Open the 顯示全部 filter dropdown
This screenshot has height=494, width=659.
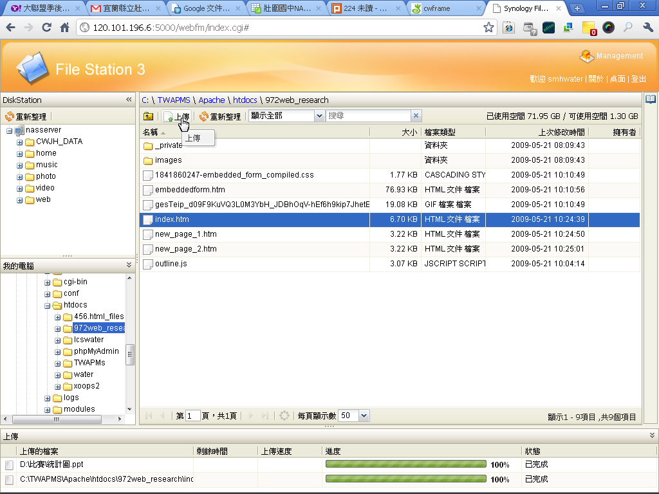tap(319, 116)
